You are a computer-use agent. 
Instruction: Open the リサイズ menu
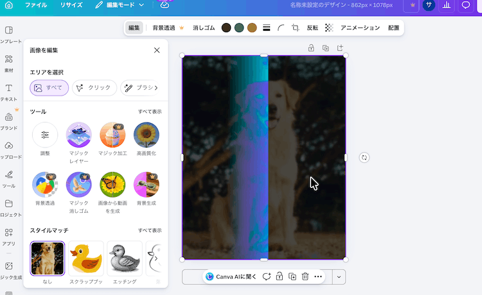pyautogui.click(x=71, y=5)
